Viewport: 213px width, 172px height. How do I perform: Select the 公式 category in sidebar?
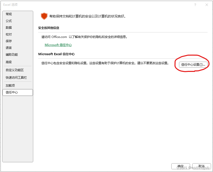(18, 21)
